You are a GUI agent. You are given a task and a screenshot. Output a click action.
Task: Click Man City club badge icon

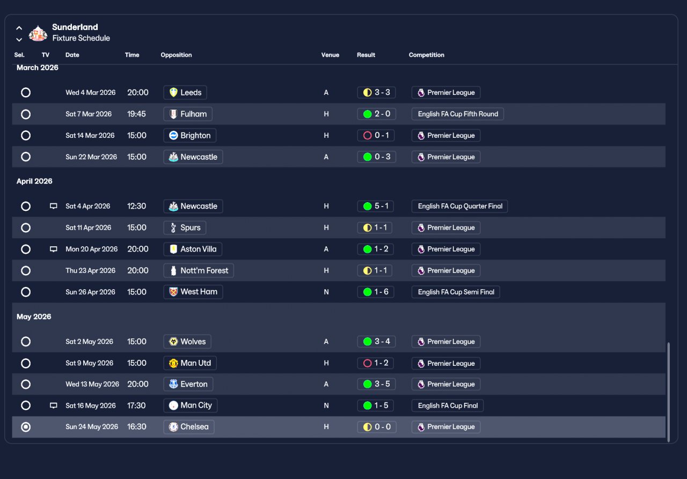(173, 406)
